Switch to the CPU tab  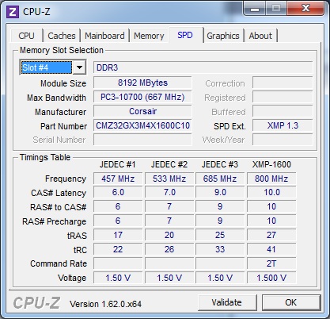click(26, 36)
